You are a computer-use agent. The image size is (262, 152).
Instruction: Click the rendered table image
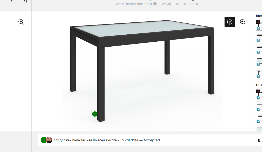(x=142, y=71)
